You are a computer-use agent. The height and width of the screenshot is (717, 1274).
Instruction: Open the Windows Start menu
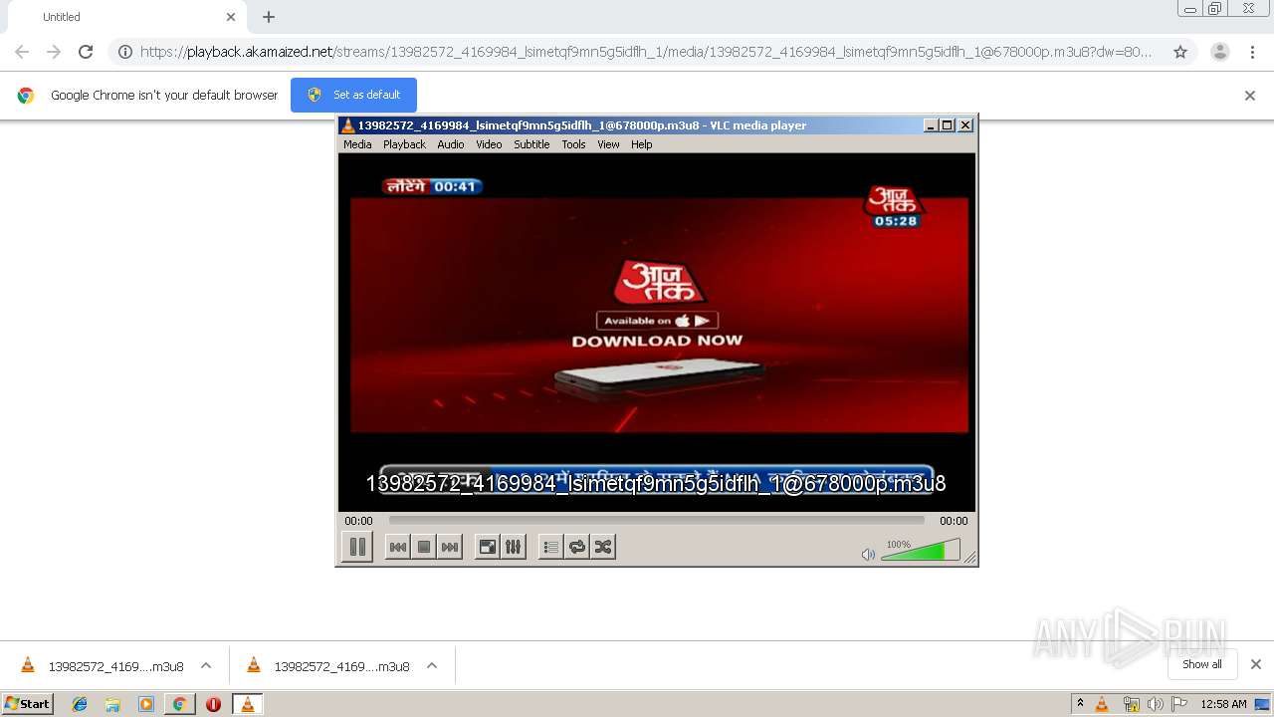tap(28, 704)
